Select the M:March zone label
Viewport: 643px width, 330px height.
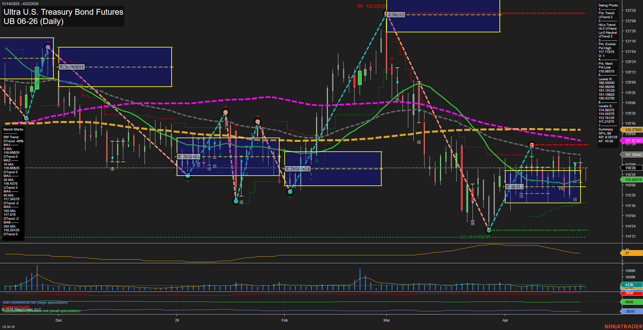point(395,14)
